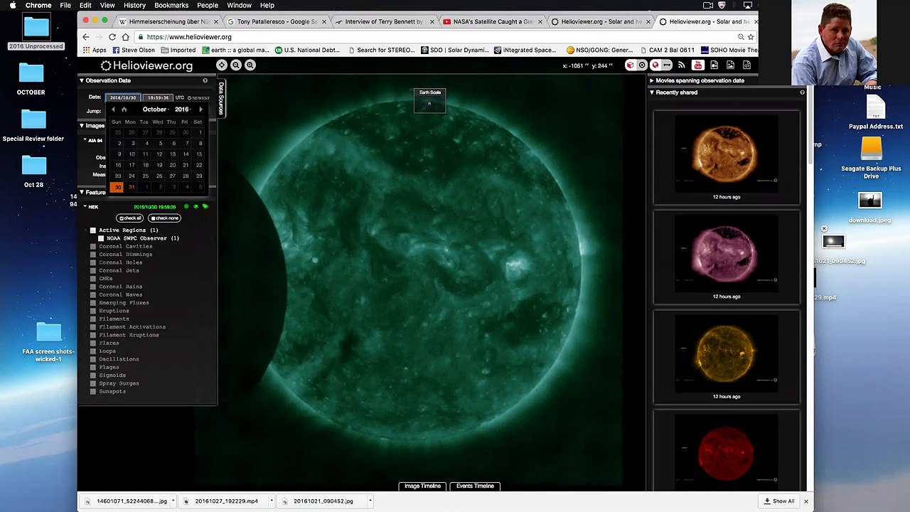910x512 pixels.
Task: Open the Image Timeline button
Action: [x=423, y=486]
